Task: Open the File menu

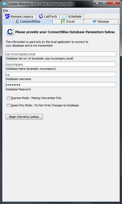Action: coord(6,11)
